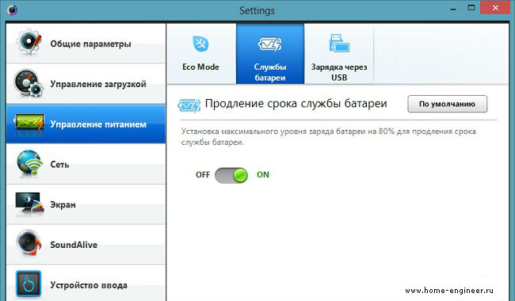The image size is (515, 301).
Task: Switch to the Eco Mode tab
Action: (201, 54)
